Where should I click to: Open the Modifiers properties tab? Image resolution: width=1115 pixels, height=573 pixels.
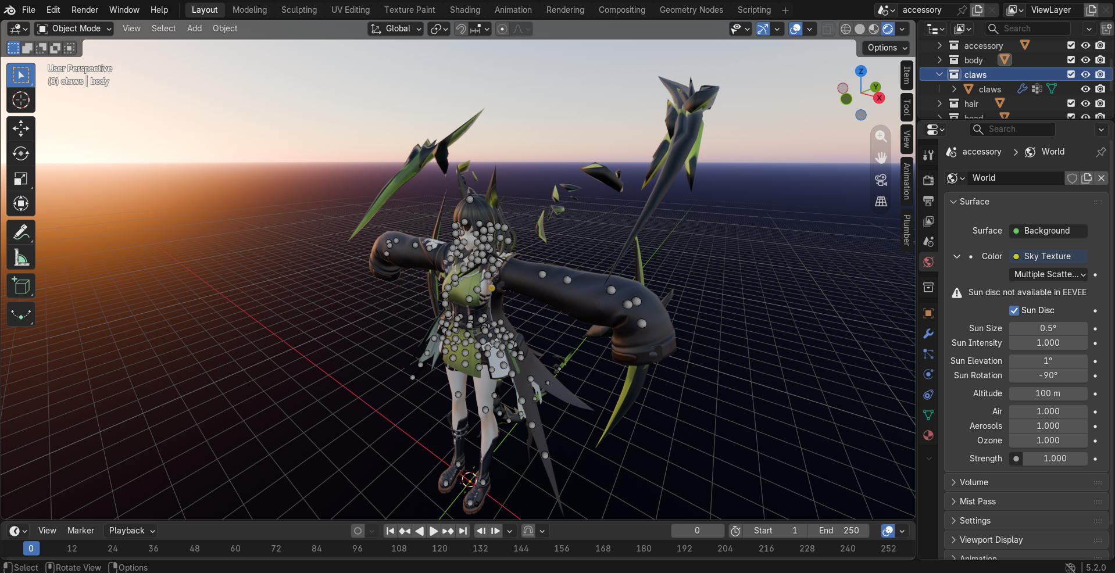point(928,334)
